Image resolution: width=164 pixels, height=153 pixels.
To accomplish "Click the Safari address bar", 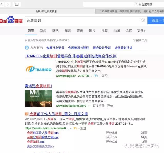I will pyautogui.click(x=124, y=4).
